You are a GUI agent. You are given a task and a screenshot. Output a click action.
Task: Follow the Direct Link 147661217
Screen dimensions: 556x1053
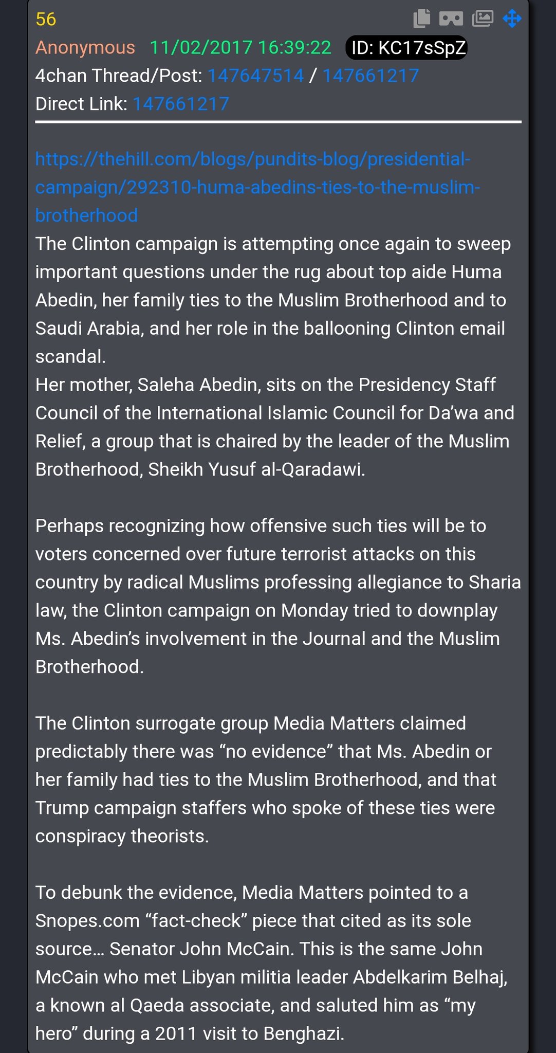coord(181,104)
